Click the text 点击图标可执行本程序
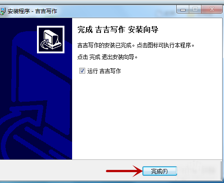Viewport: 224px width, 183px height. click(x=164, y=45)
